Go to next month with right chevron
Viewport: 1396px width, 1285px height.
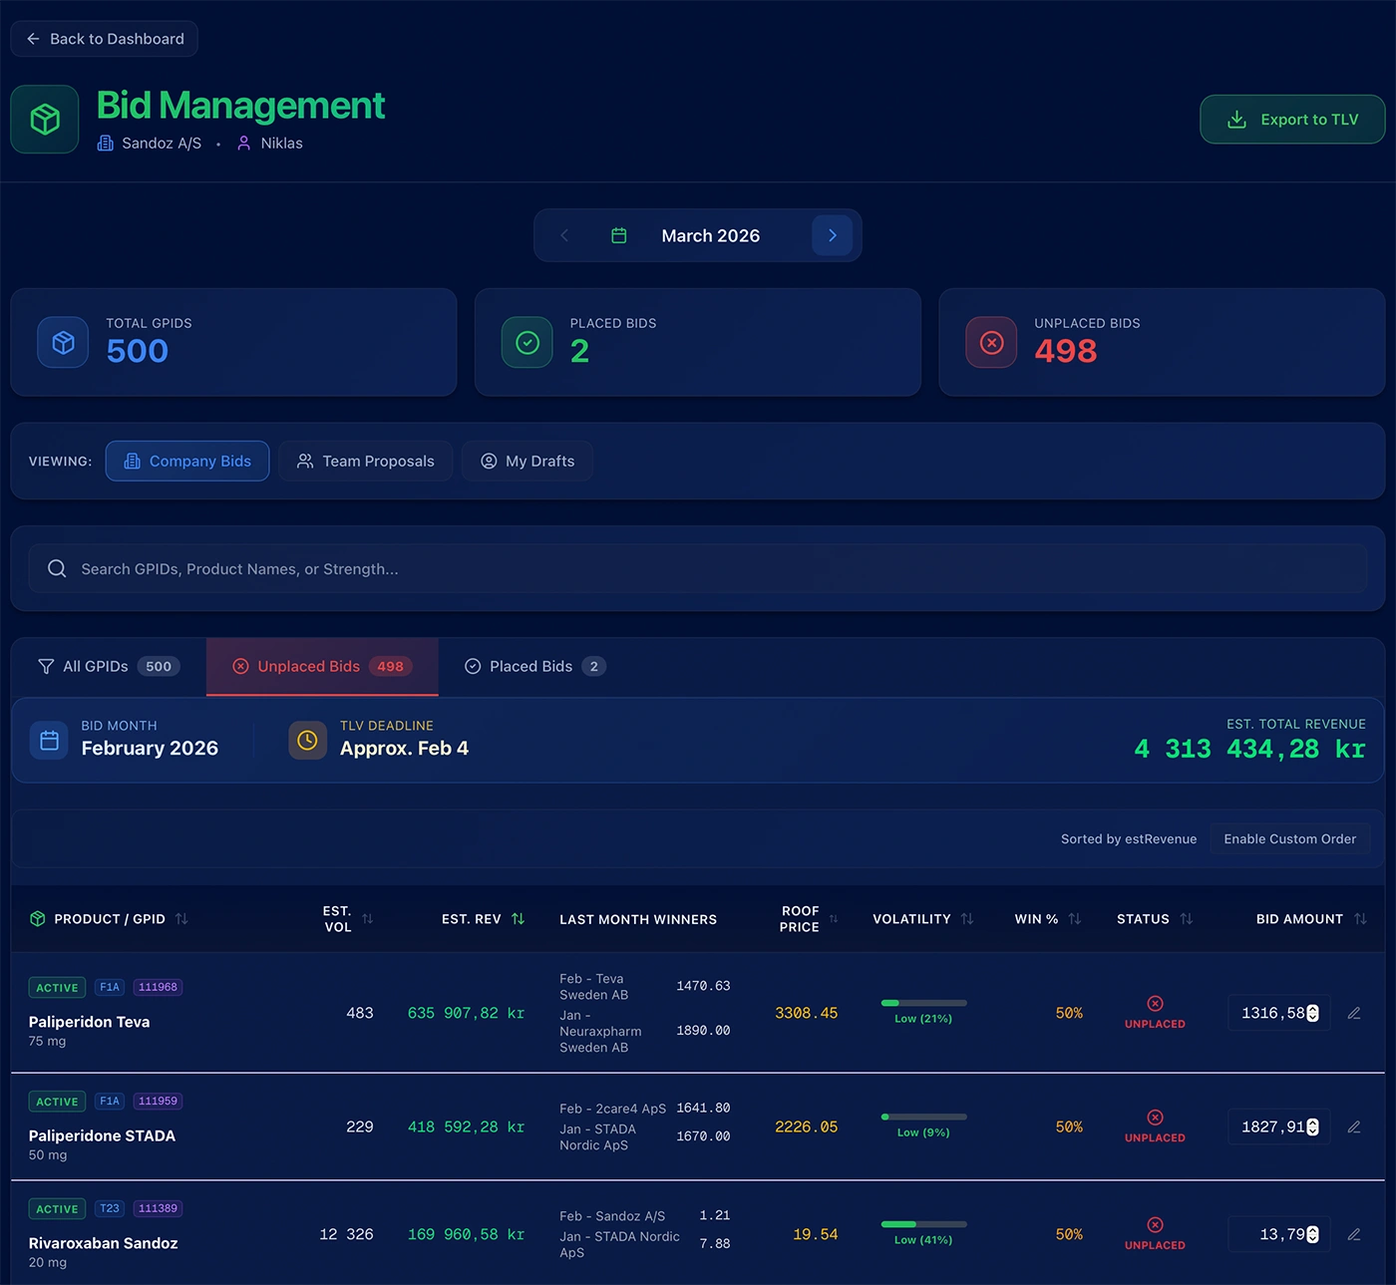[832, 235]
